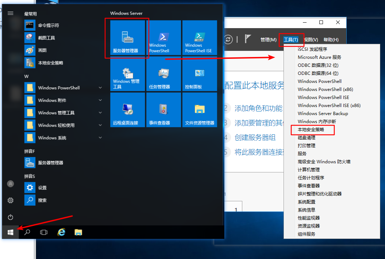Image resolution: width=385 pixels, height=259 pixels.
Task: Expand Windows PowerShell folder
Action: (x=63, y=88)
